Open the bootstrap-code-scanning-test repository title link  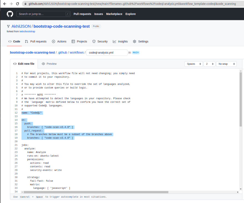62,26
